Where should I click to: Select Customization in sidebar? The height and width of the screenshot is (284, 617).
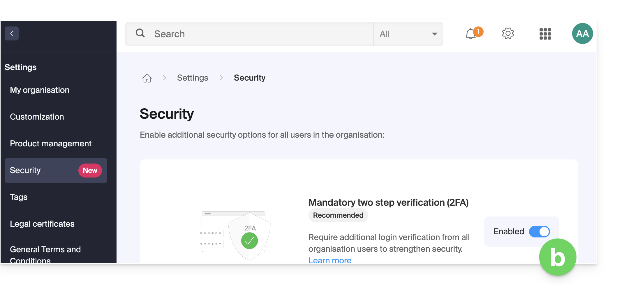click(x=37, y=117)
